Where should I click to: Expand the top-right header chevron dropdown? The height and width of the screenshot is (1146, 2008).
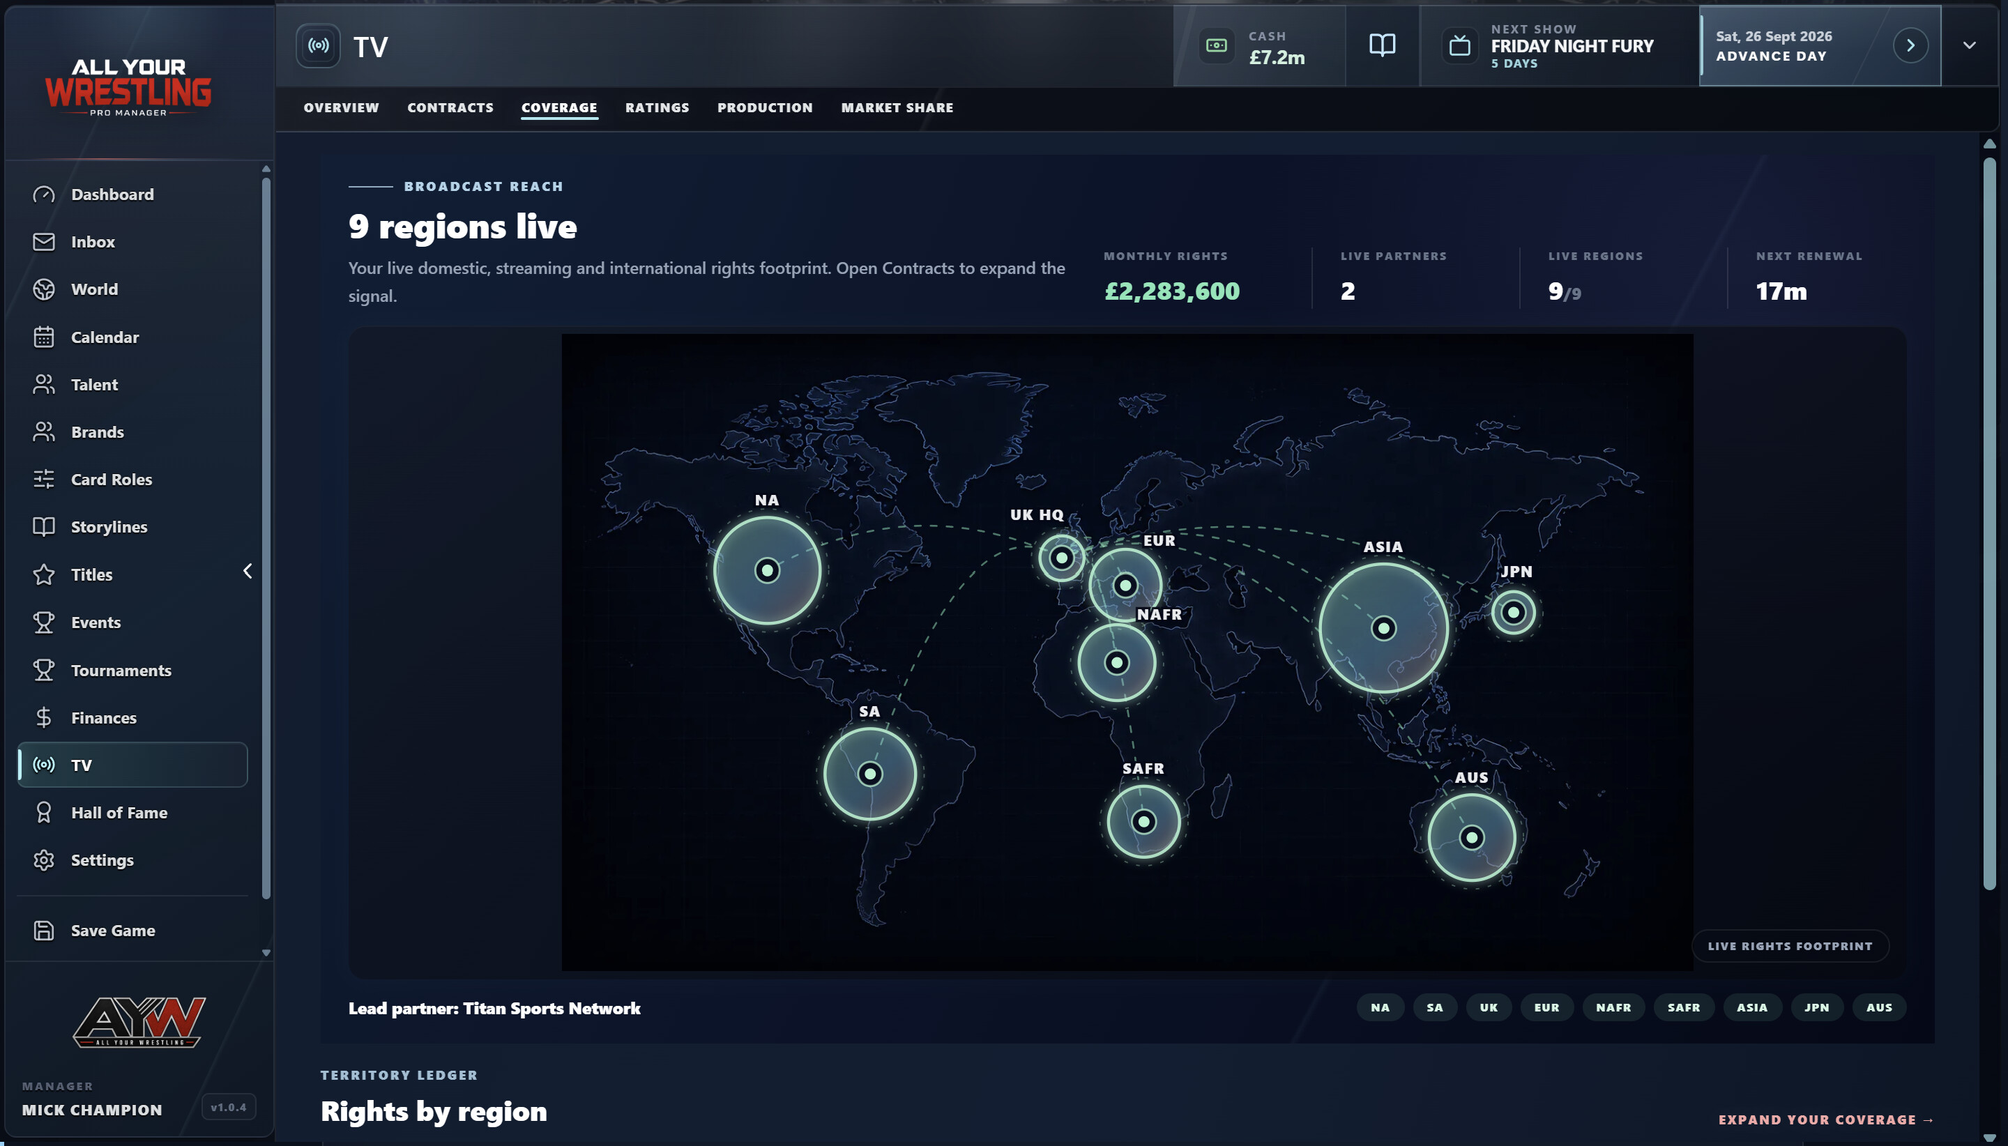[1969, 45]
